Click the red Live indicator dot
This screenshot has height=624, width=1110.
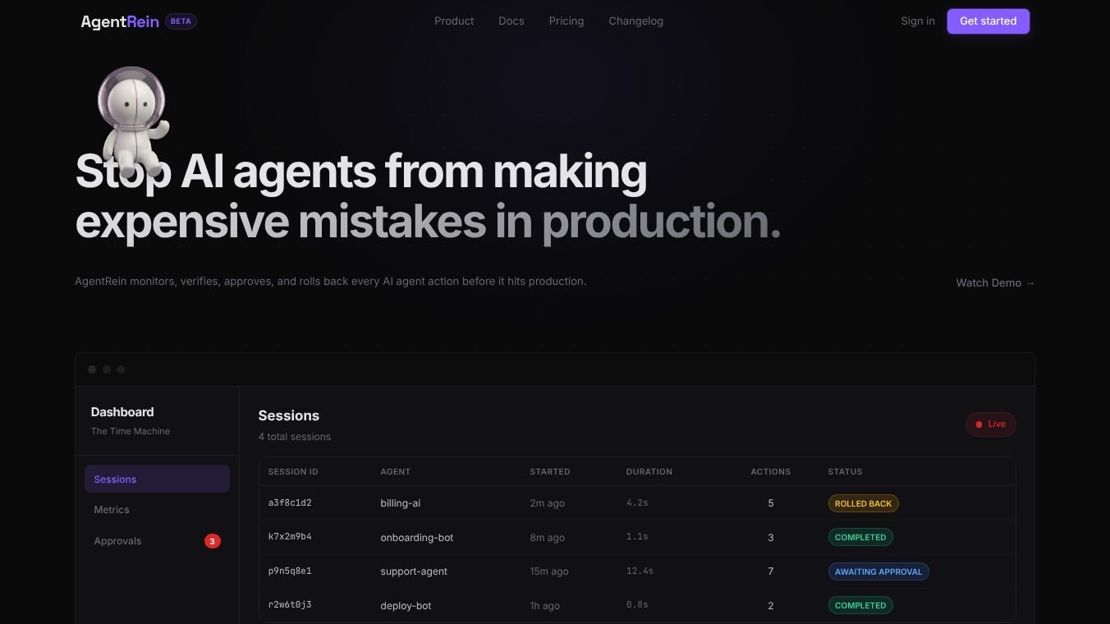point(979,424)
